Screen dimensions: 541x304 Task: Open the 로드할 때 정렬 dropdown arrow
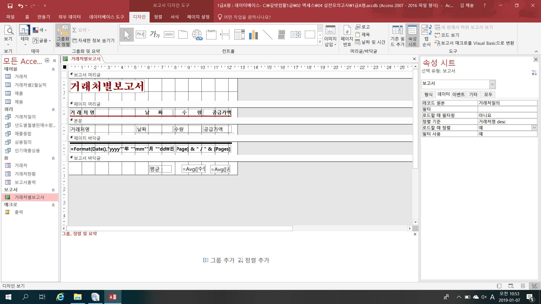point(534,128)
